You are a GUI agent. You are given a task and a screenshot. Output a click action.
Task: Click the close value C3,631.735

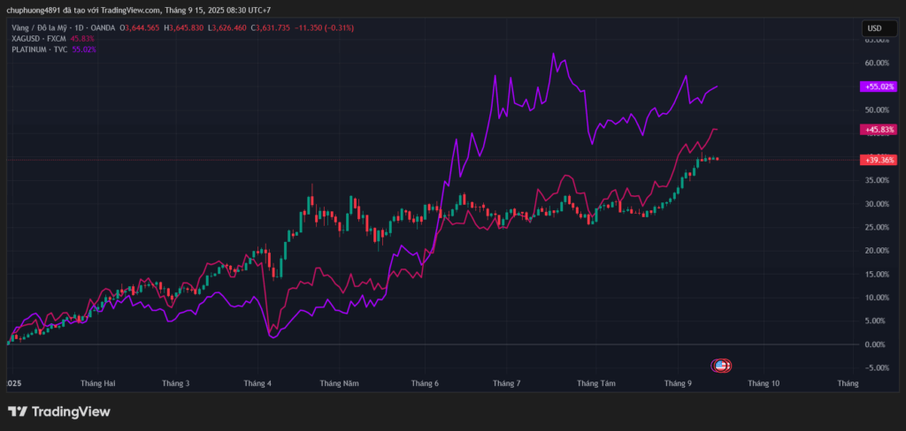tap(271, 27)
